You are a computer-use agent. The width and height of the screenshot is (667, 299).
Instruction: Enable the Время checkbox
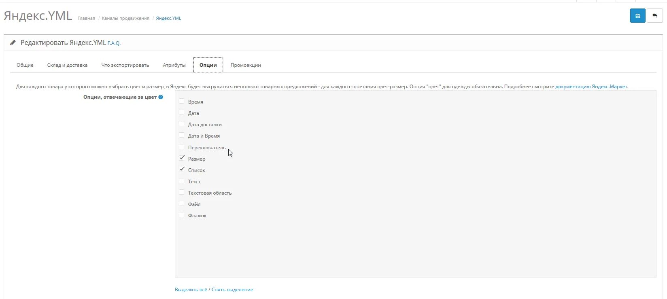click(x=182, y=101)
